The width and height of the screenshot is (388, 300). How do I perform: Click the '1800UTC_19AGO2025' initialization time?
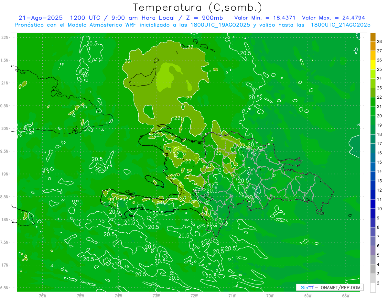221,25
